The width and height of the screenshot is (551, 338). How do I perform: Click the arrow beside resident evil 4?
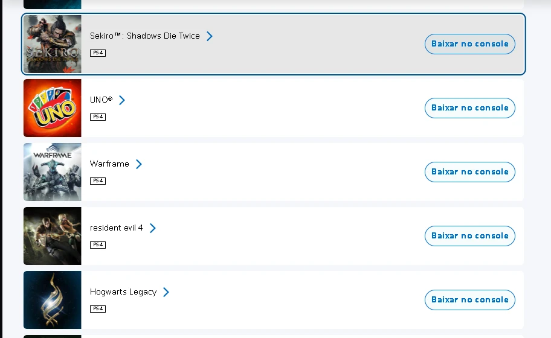153,228
